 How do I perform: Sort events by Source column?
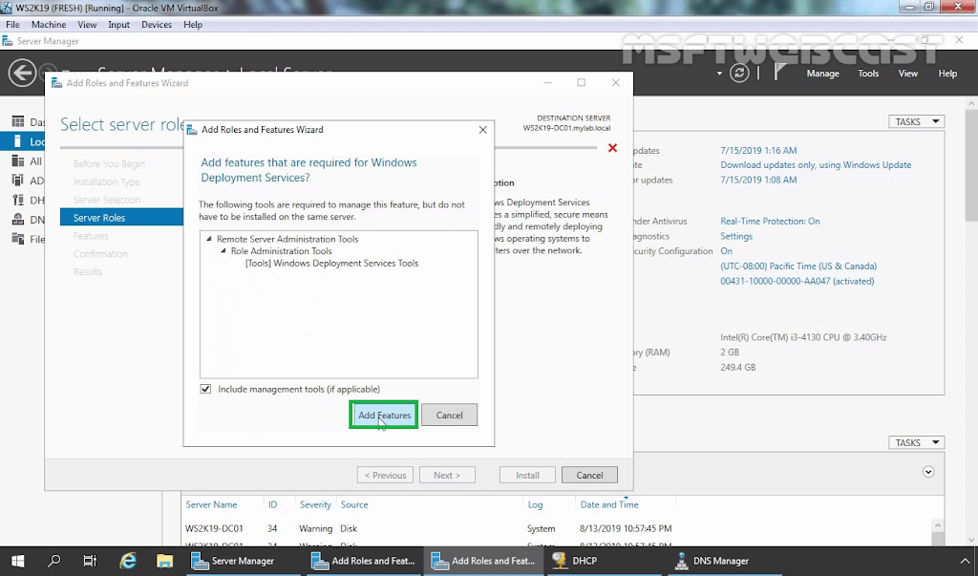[354, 504]
